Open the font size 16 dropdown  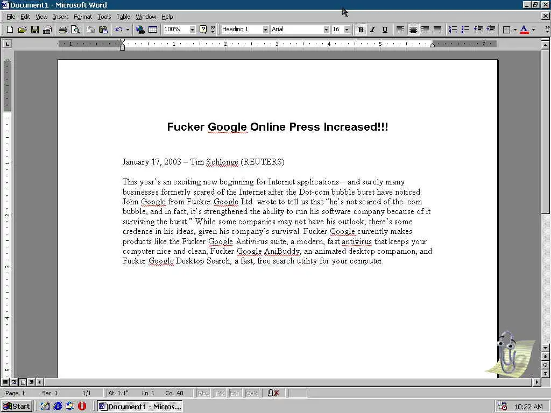click(347, 30)
